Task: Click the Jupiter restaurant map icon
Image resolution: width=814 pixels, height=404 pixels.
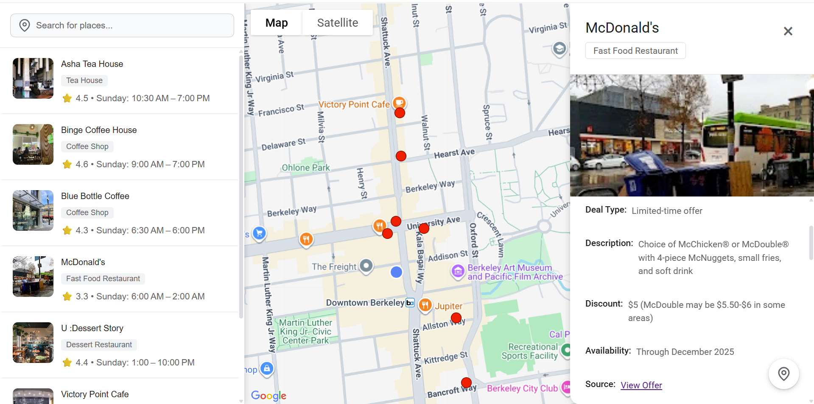Action: click(x=425, y=305)
